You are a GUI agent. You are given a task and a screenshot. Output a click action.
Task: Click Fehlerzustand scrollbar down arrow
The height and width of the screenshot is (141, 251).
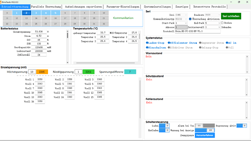tap(247, 118)
